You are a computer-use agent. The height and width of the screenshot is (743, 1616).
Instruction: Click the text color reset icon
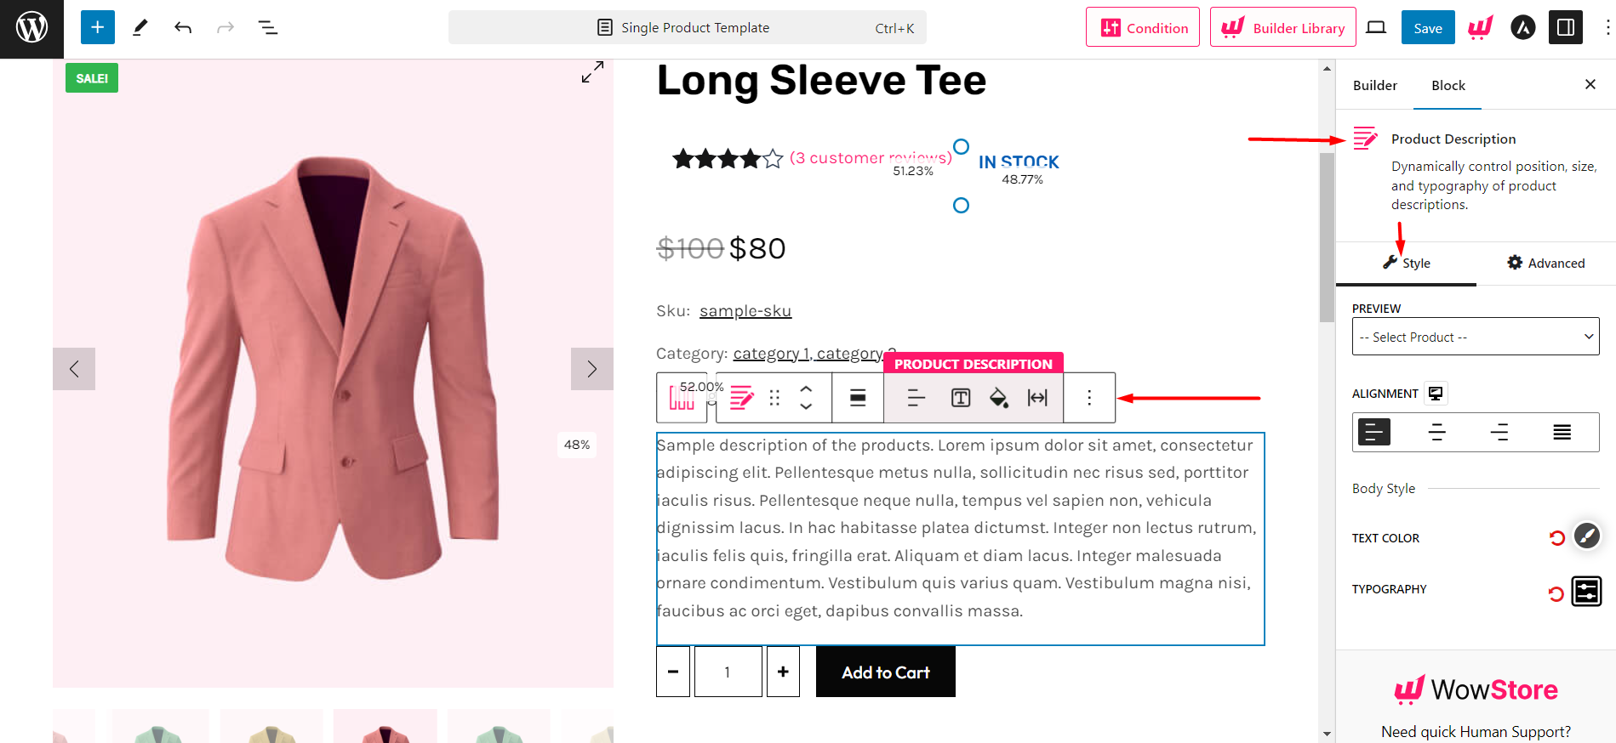[1557, 536]
